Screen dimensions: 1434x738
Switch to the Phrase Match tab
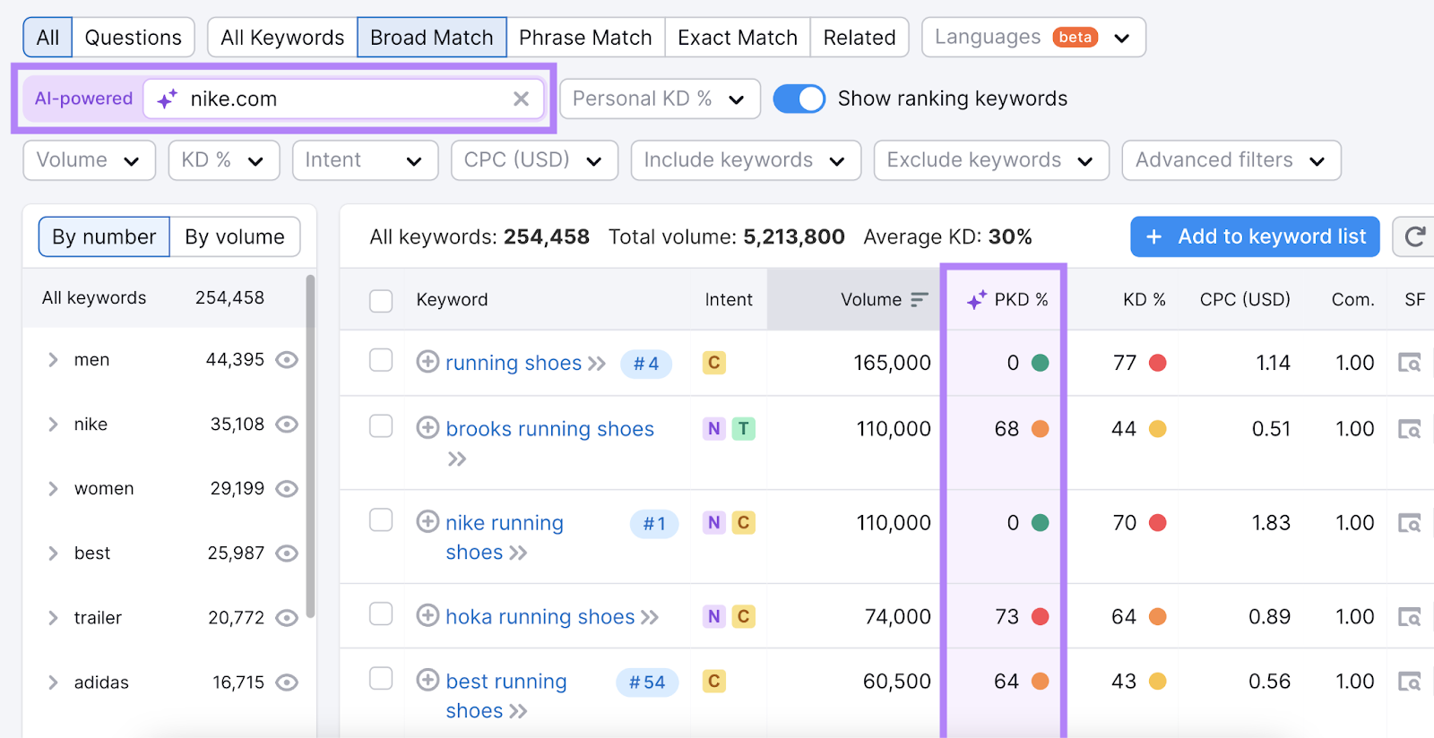click(x=585, y=38)
